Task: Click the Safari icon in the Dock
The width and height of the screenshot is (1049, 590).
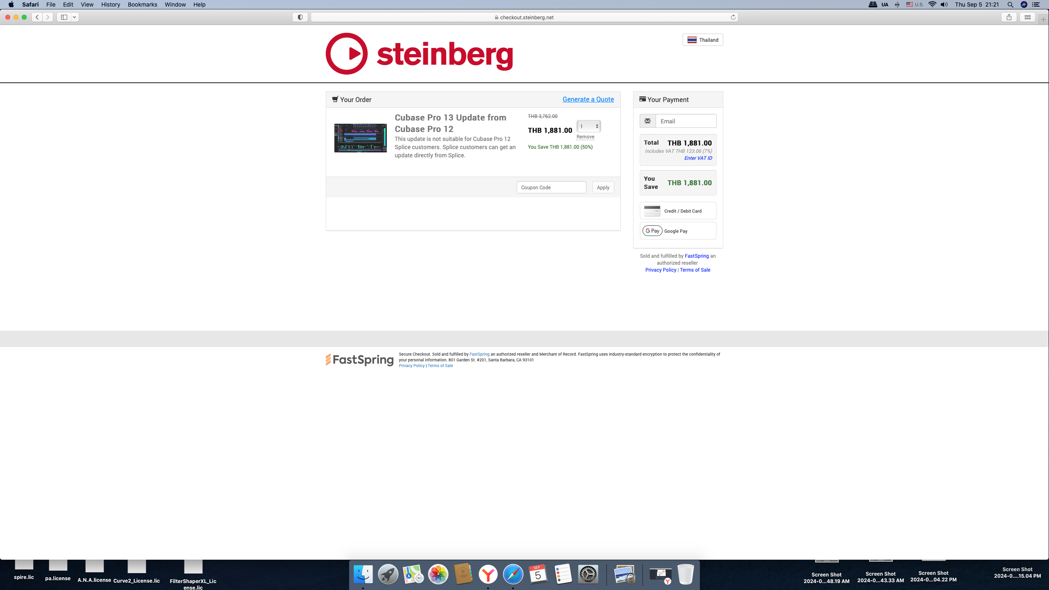Action: (513, 574)
